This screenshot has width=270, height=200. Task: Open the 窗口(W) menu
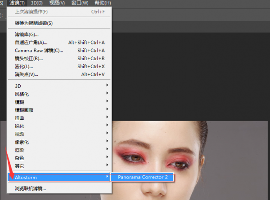80,3
